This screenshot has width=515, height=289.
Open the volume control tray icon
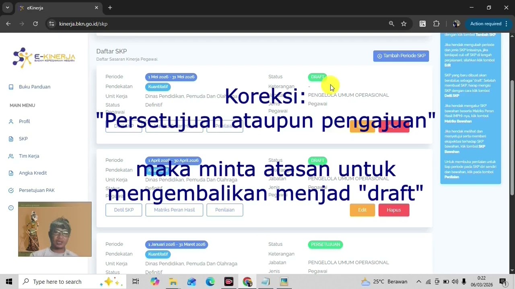(x=455, y=282)
